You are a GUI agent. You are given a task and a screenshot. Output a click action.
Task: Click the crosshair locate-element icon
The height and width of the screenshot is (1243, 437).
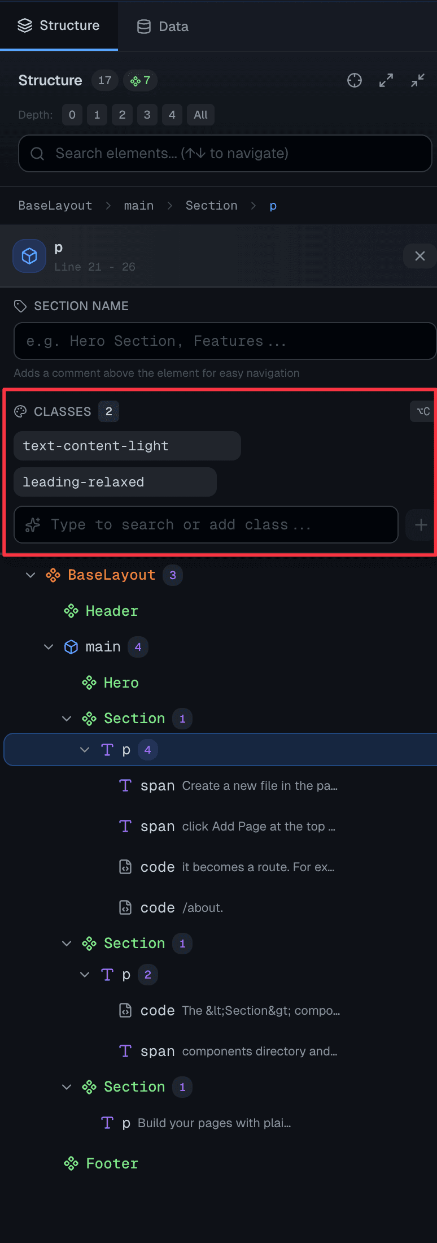355,80
